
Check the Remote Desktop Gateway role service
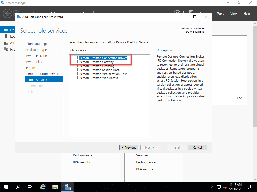[x=76, y=62]
